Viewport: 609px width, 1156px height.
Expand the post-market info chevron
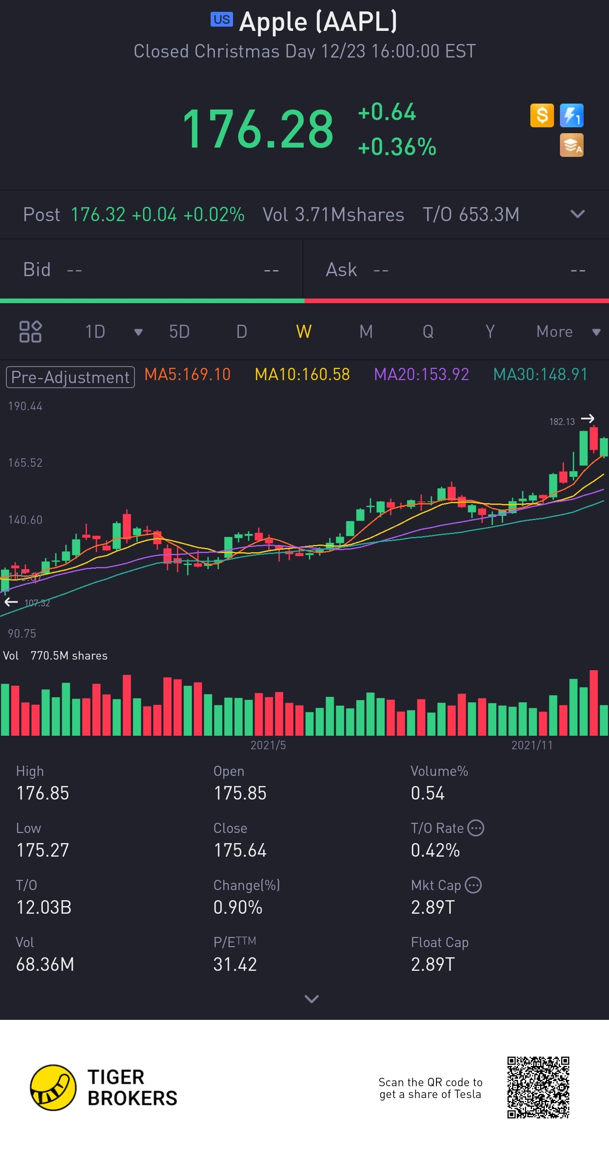tap(578, 214)
